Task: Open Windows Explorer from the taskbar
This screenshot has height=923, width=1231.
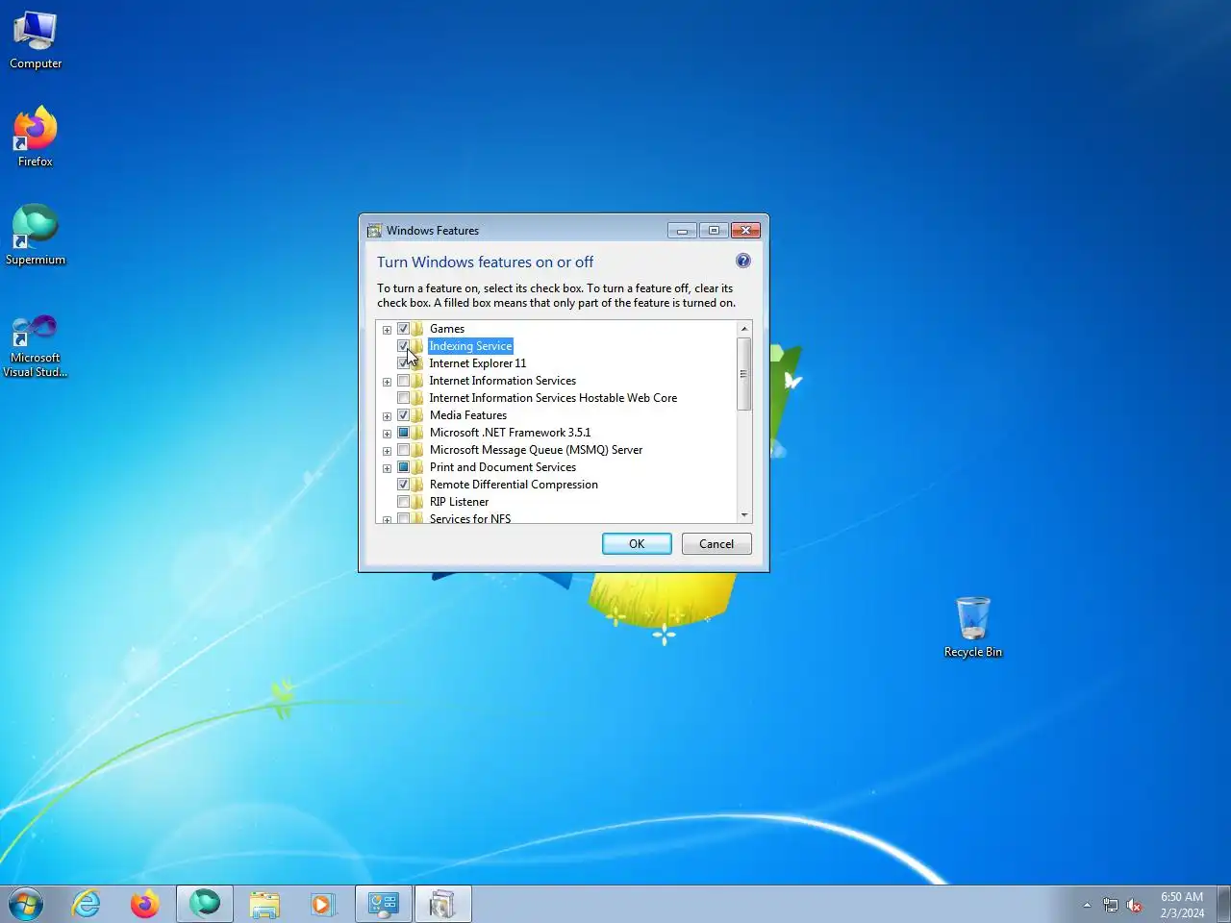Action: [264, 904]
